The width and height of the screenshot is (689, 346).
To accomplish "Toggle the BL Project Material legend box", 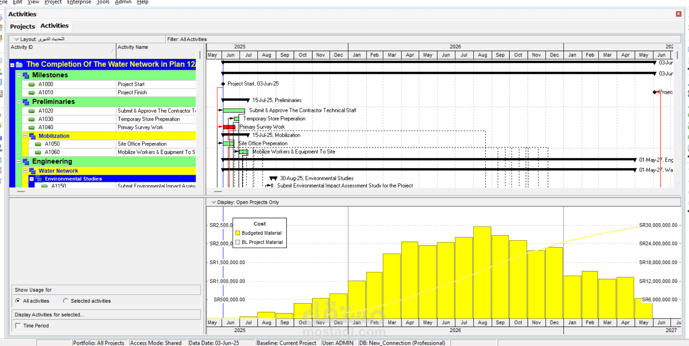I will (x=238, y=242).
